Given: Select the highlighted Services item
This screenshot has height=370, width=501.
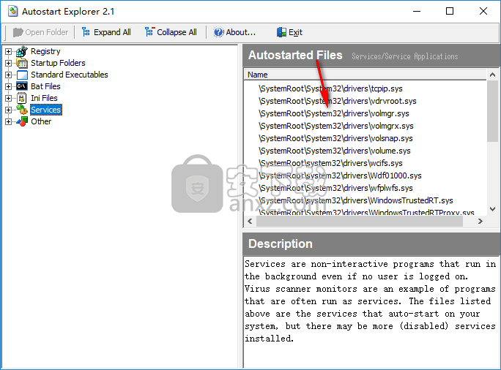Looking at the screenshot, I should tap(45, 110).
